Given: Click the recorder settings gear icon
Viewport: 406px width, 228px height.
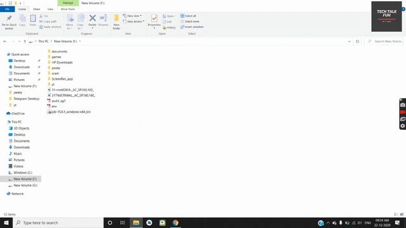Looking at the screenshot, I should (x=403, y=126).
